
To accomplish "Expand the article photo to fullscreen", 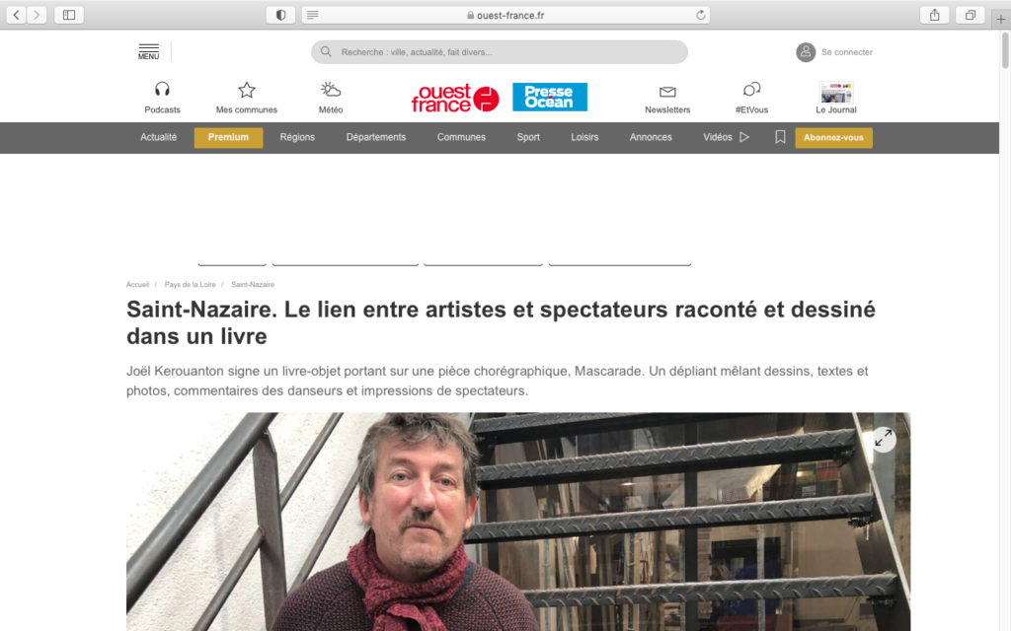I will (884, 439).
